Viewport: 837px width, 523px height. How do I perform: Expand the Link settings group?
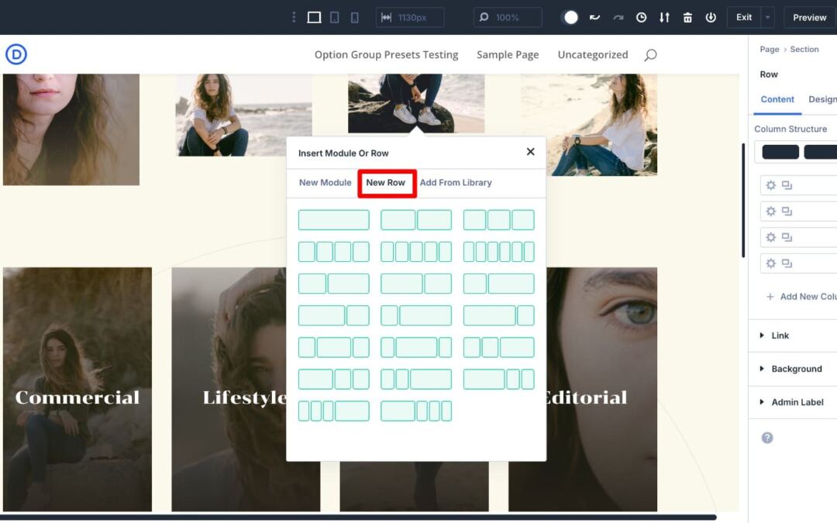click(780, 335)
